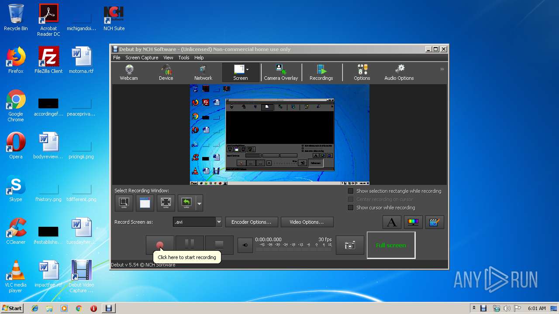Image resolution: width=559 pixels, height=314 pixels.
Task: Open the CCleaner desktop shortcut
Action: tap(16, 231)
